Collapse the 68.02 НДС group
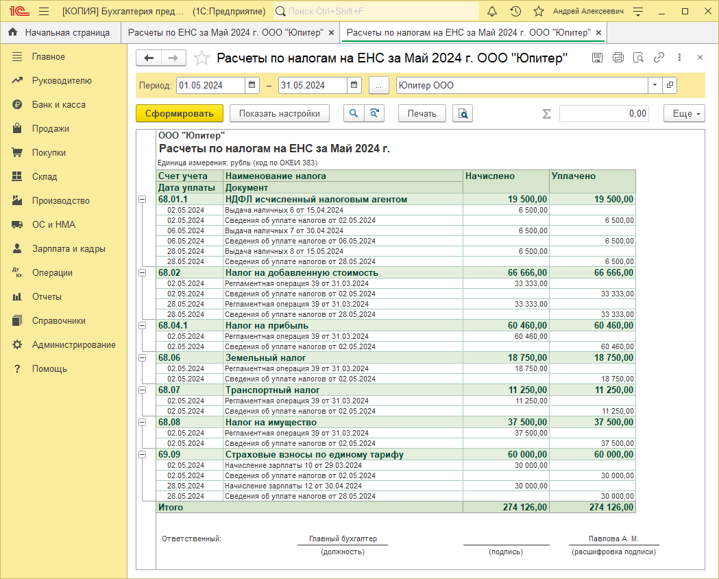Screen dimensions: 719x579 click(143, 272)
